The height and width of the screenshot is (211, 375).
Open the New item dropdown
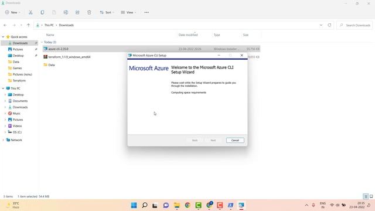[x=13, y=12]
